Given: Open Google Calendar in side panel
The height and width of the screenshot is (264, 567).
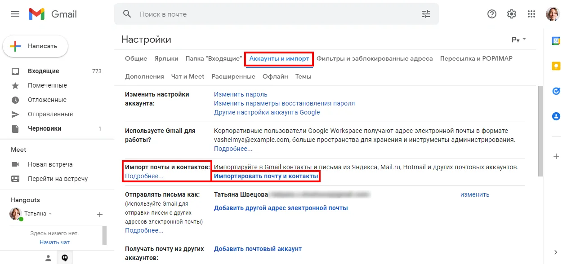Looking at the screenshot, I should [556, 41].
